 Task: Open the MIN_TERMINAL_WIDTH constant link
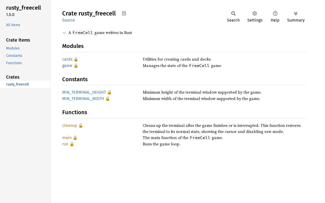pyautogui.click(x=83, y=99)
